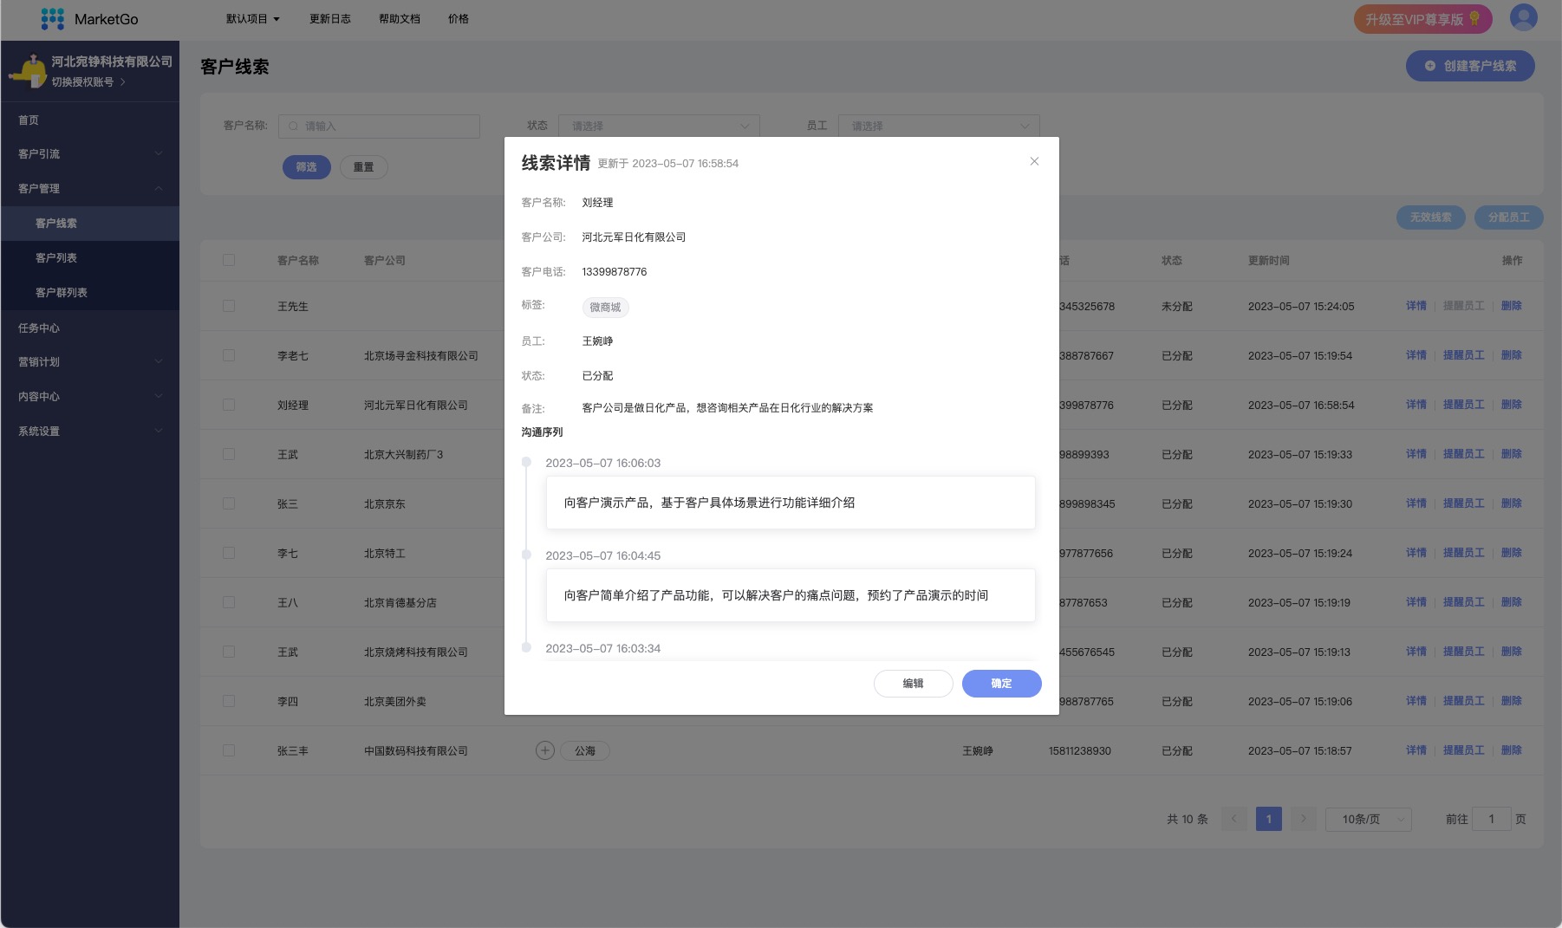Open the 10条/页 page size dropdown
Screen dimensions: 1562x928
(1368, 818)
